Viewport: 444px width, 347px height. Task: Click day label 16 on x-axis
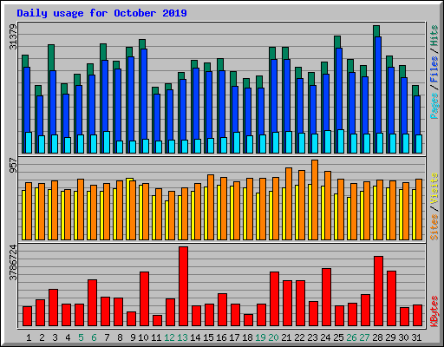[221, 337]
